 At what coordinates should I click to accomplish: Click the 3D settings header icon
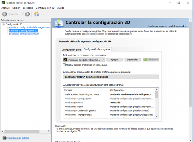(59, 23)
